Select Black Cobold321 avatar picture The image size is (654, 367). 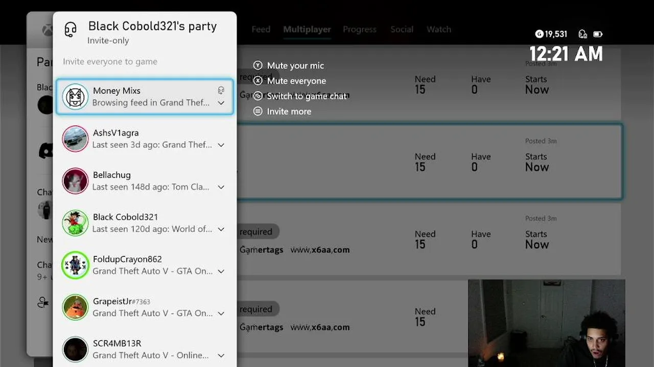pyautogui.click(x=75, y=223)
